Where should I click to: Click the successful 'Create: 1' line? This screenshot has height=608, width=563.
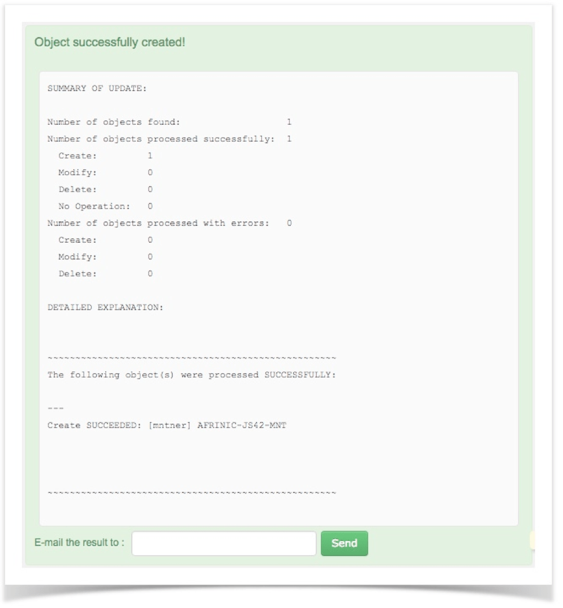pyautogui.click(x=105, y=156)
